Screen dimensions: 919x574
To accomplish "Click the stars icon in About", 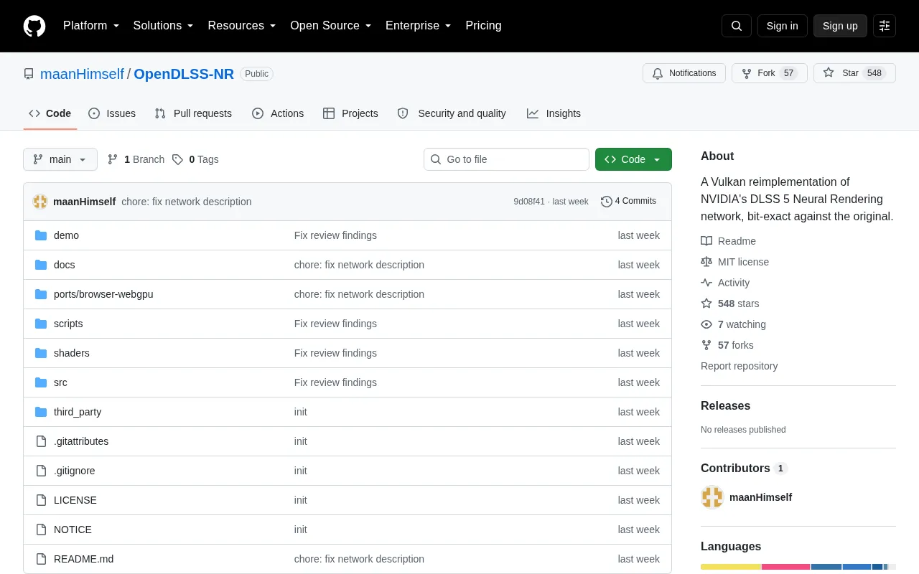I will pyautogui.click(x=706, y=304).
